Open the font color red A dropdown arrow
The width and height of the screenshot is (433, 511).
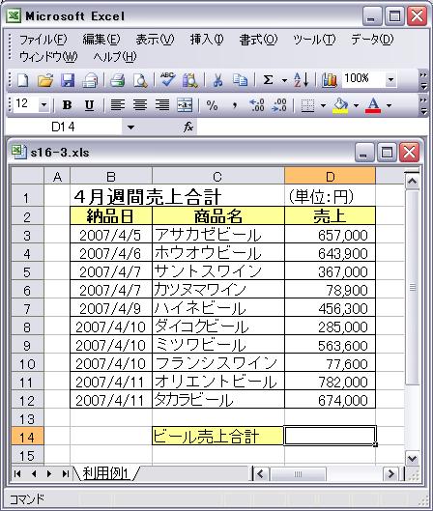389,105
